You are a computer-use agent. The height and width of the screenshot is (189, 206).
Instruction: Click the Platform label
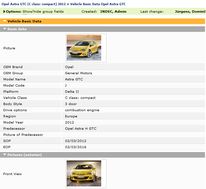[11, 92]
